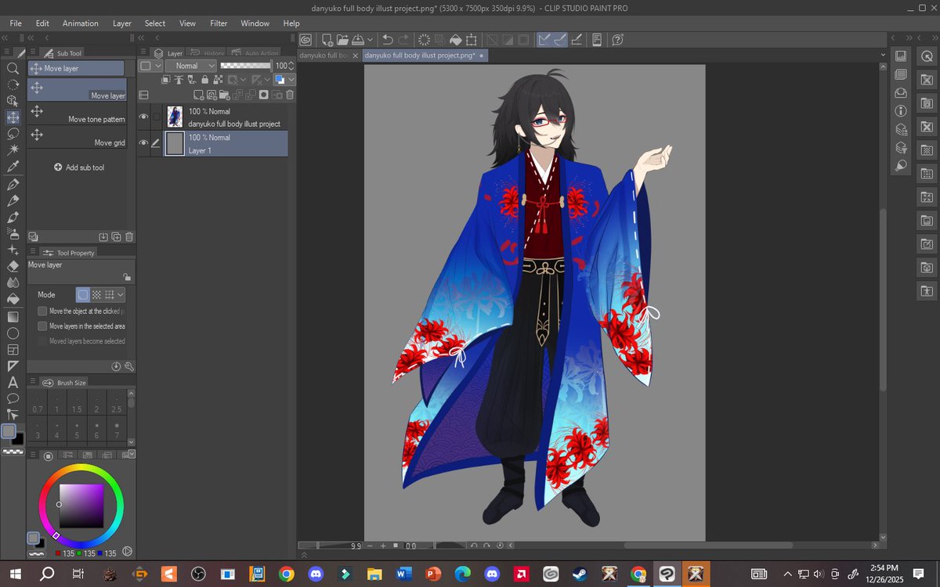Open the Layer panel hamburger menu
Image resolution: width=940 pixels, height=587 pixels.
pyautogui.click(x=143, y=53)
